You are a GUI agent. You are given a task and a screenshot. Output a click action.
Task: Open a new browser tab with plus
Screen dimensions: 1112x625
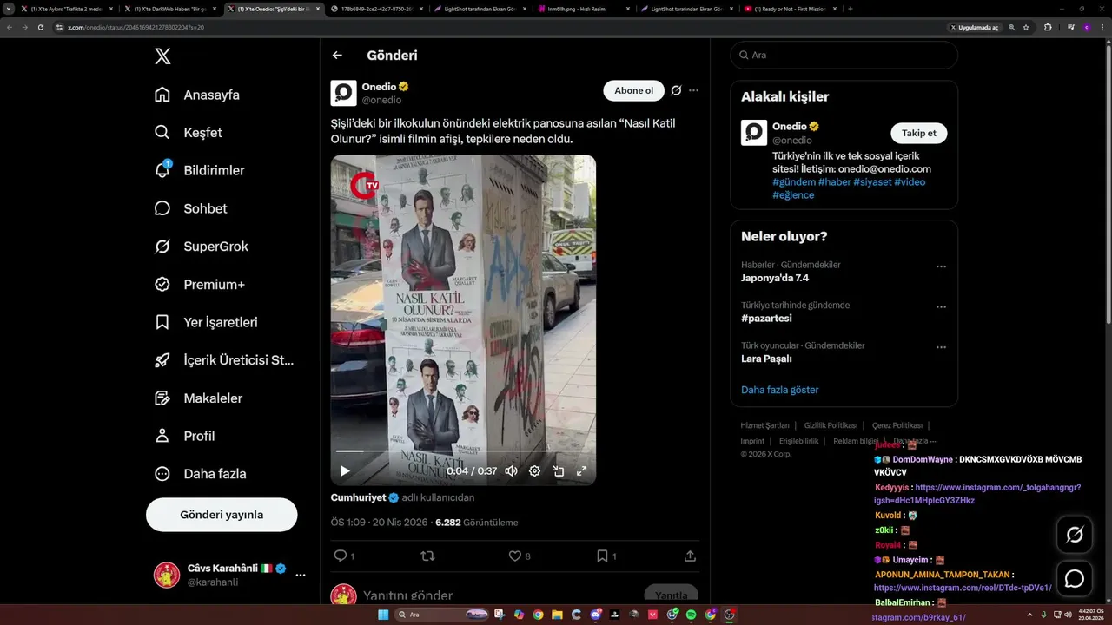850,9
